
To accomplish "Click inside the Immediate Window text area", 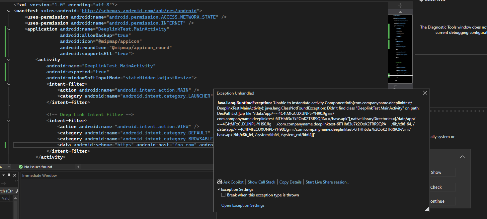I will [x=117, y=199].
